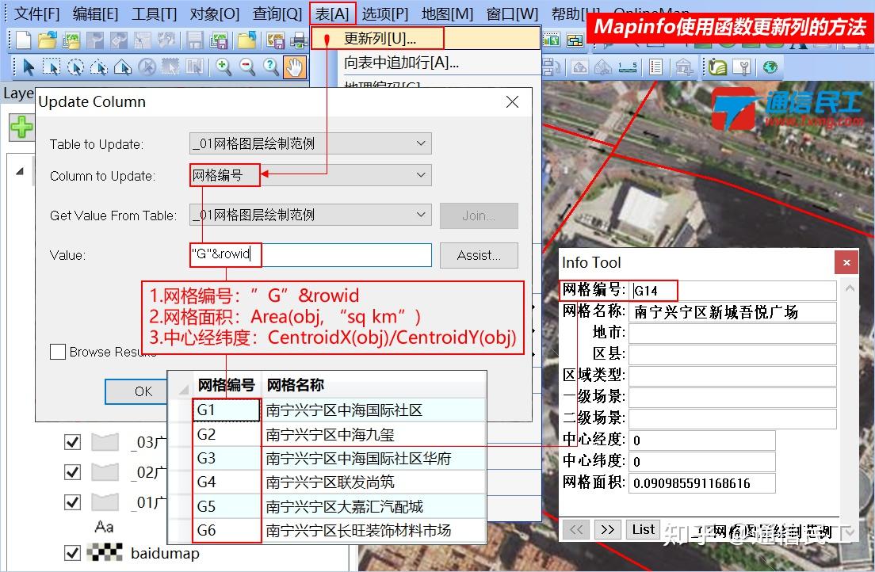Screen dimensions: 875x572
Task: Choose the Radius Select tool
Action: 75,67
